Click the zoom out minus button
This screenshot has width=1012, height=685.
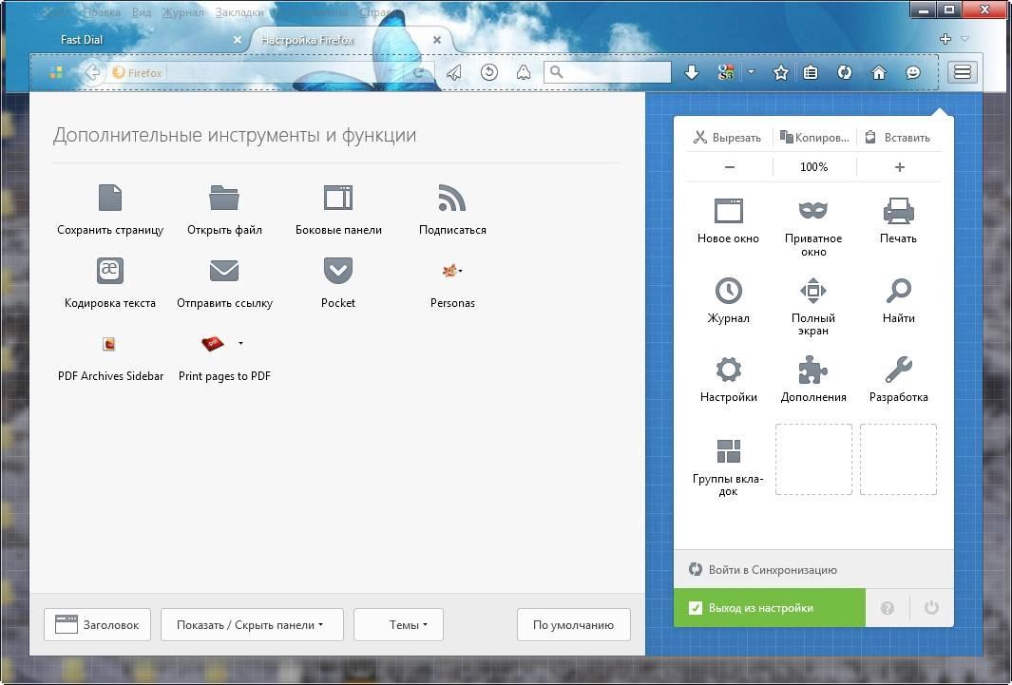(x=730, y=167)
